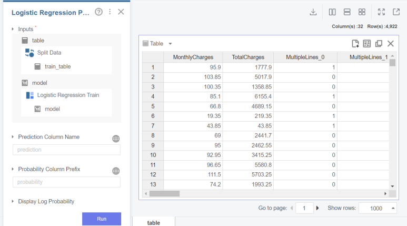Click the vertical scrollbar thumb
Image resolution: width=407 pixels, height=226 pixels.
tap(392, 63)
